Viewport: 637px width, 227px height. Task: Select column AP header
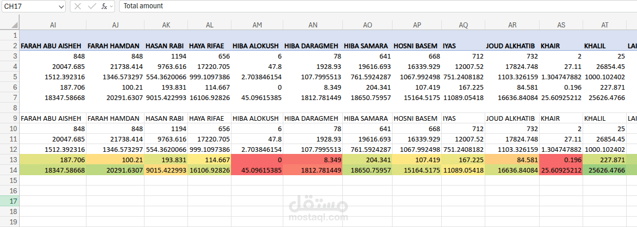click(417, 25)
